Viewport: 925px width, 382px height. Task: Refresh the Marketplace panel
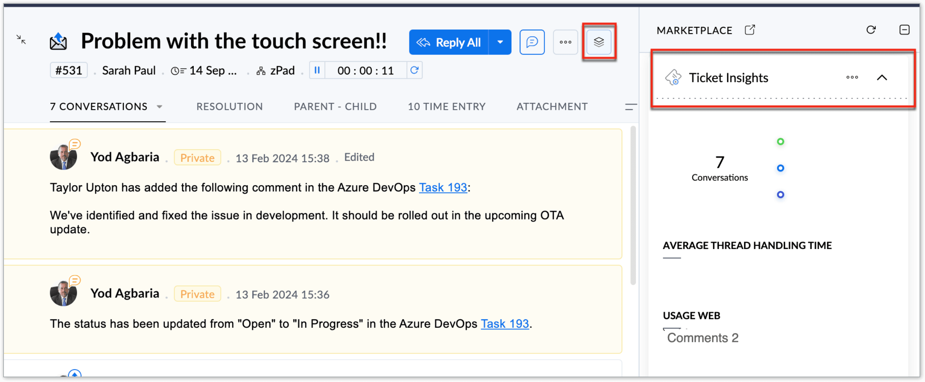(x=871, y=30)
